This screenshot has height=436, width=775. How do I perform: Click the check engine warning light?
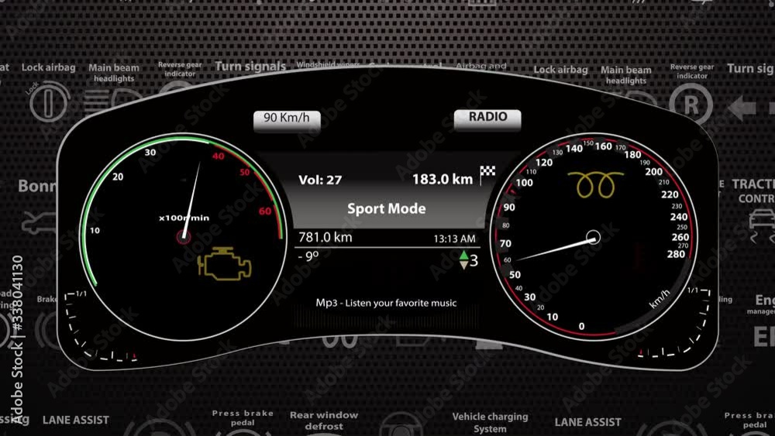pyautogui.click(x=225, y=263)
